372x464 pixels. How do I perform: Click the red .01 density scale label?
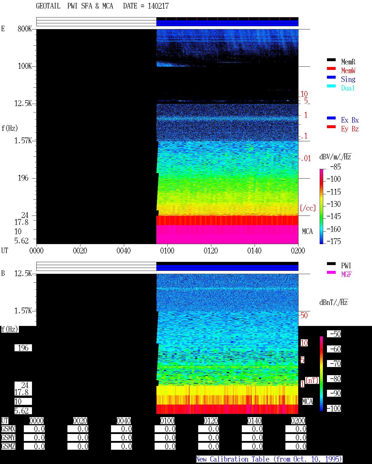tap(305, 158)
